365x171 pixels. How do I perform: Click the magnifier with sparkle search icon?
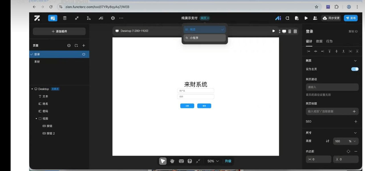point(287,18)
